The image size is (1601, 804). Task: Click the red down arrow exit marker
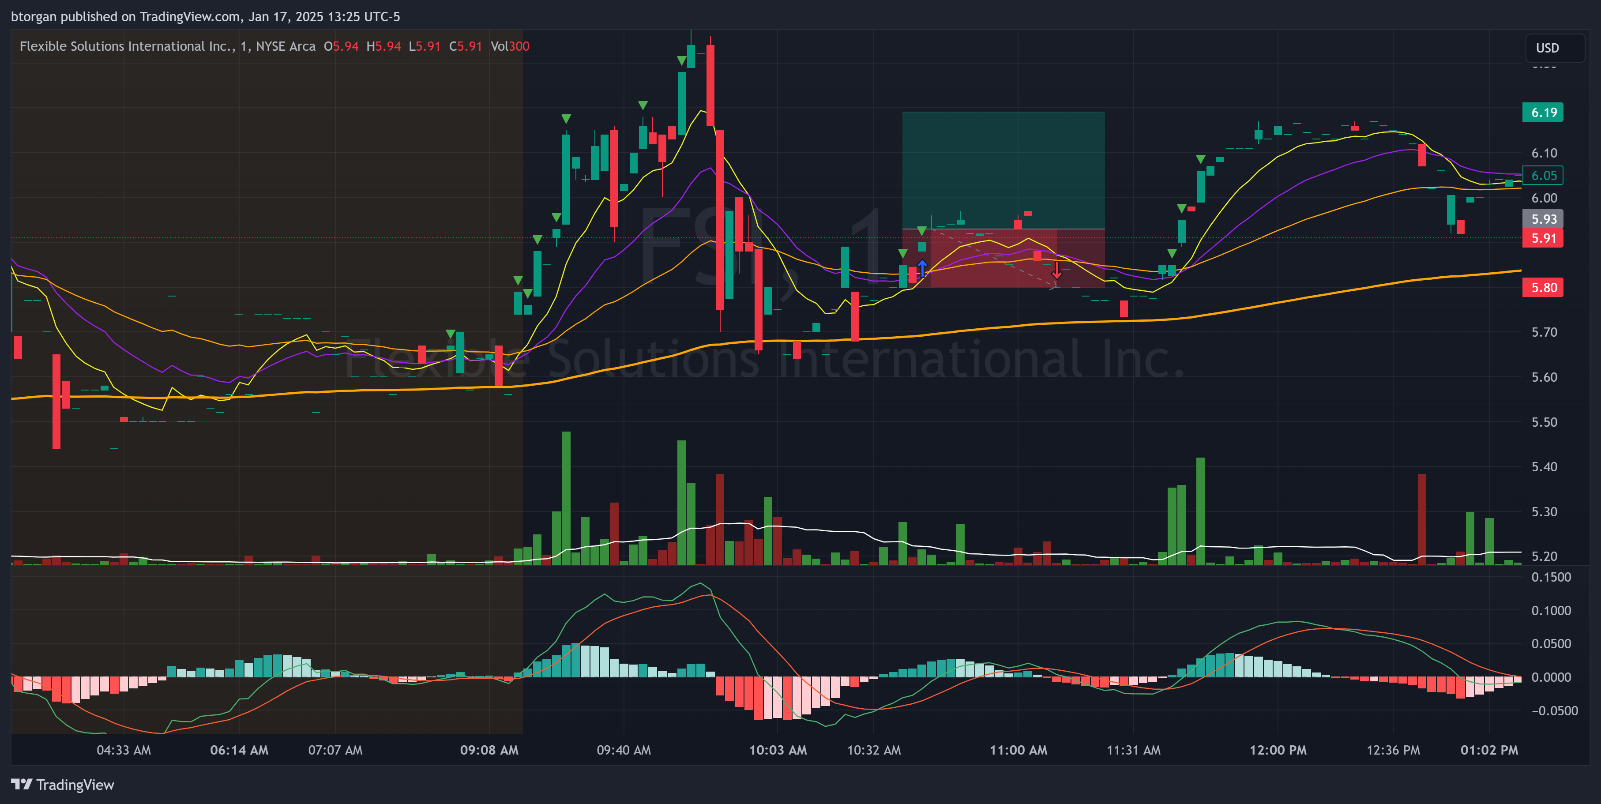pyautogui.click(x=1056, y=271)
